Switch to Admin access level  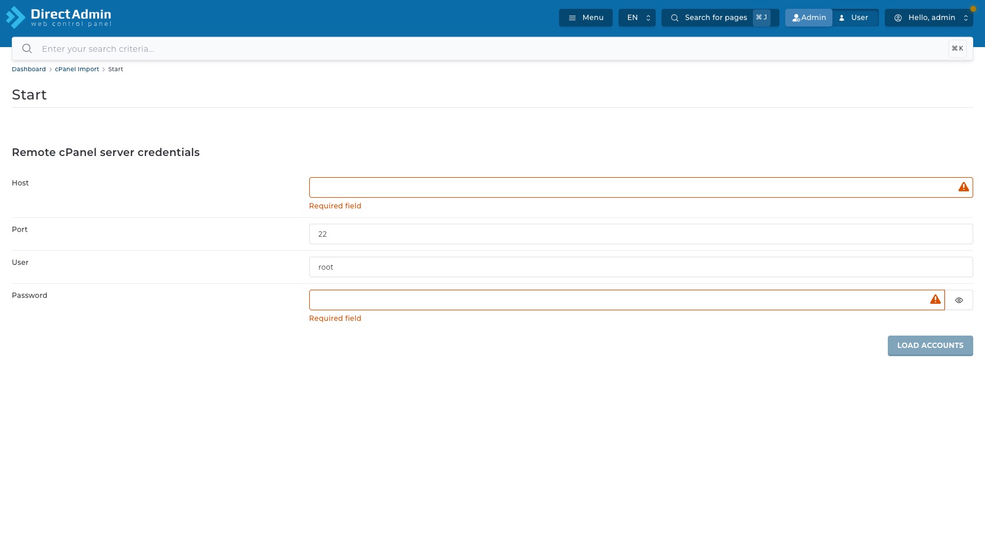point(809,18)
